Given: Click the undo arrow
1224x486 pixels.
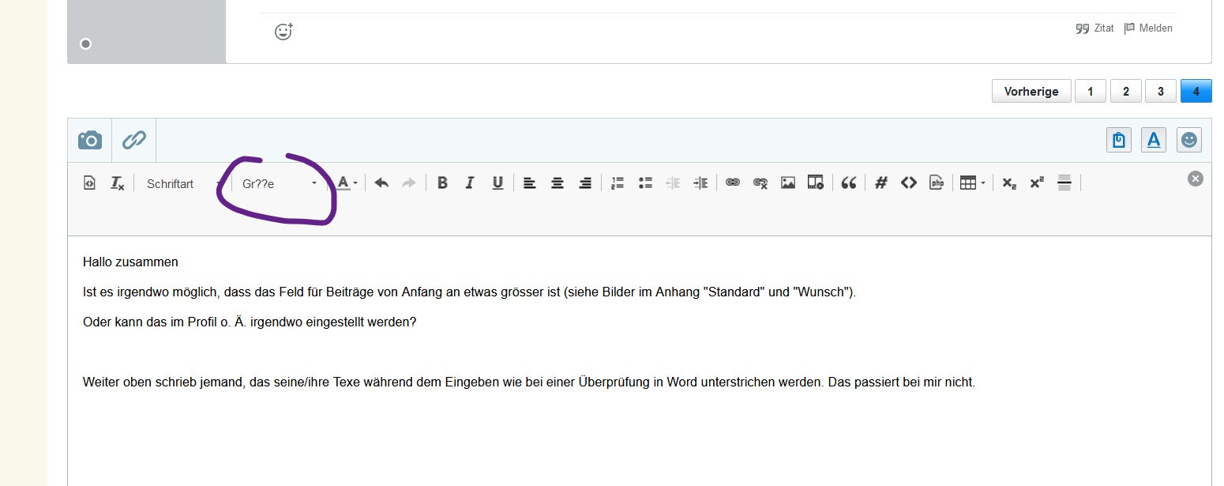Looking at the screenshot, I should tap(381, 183).
